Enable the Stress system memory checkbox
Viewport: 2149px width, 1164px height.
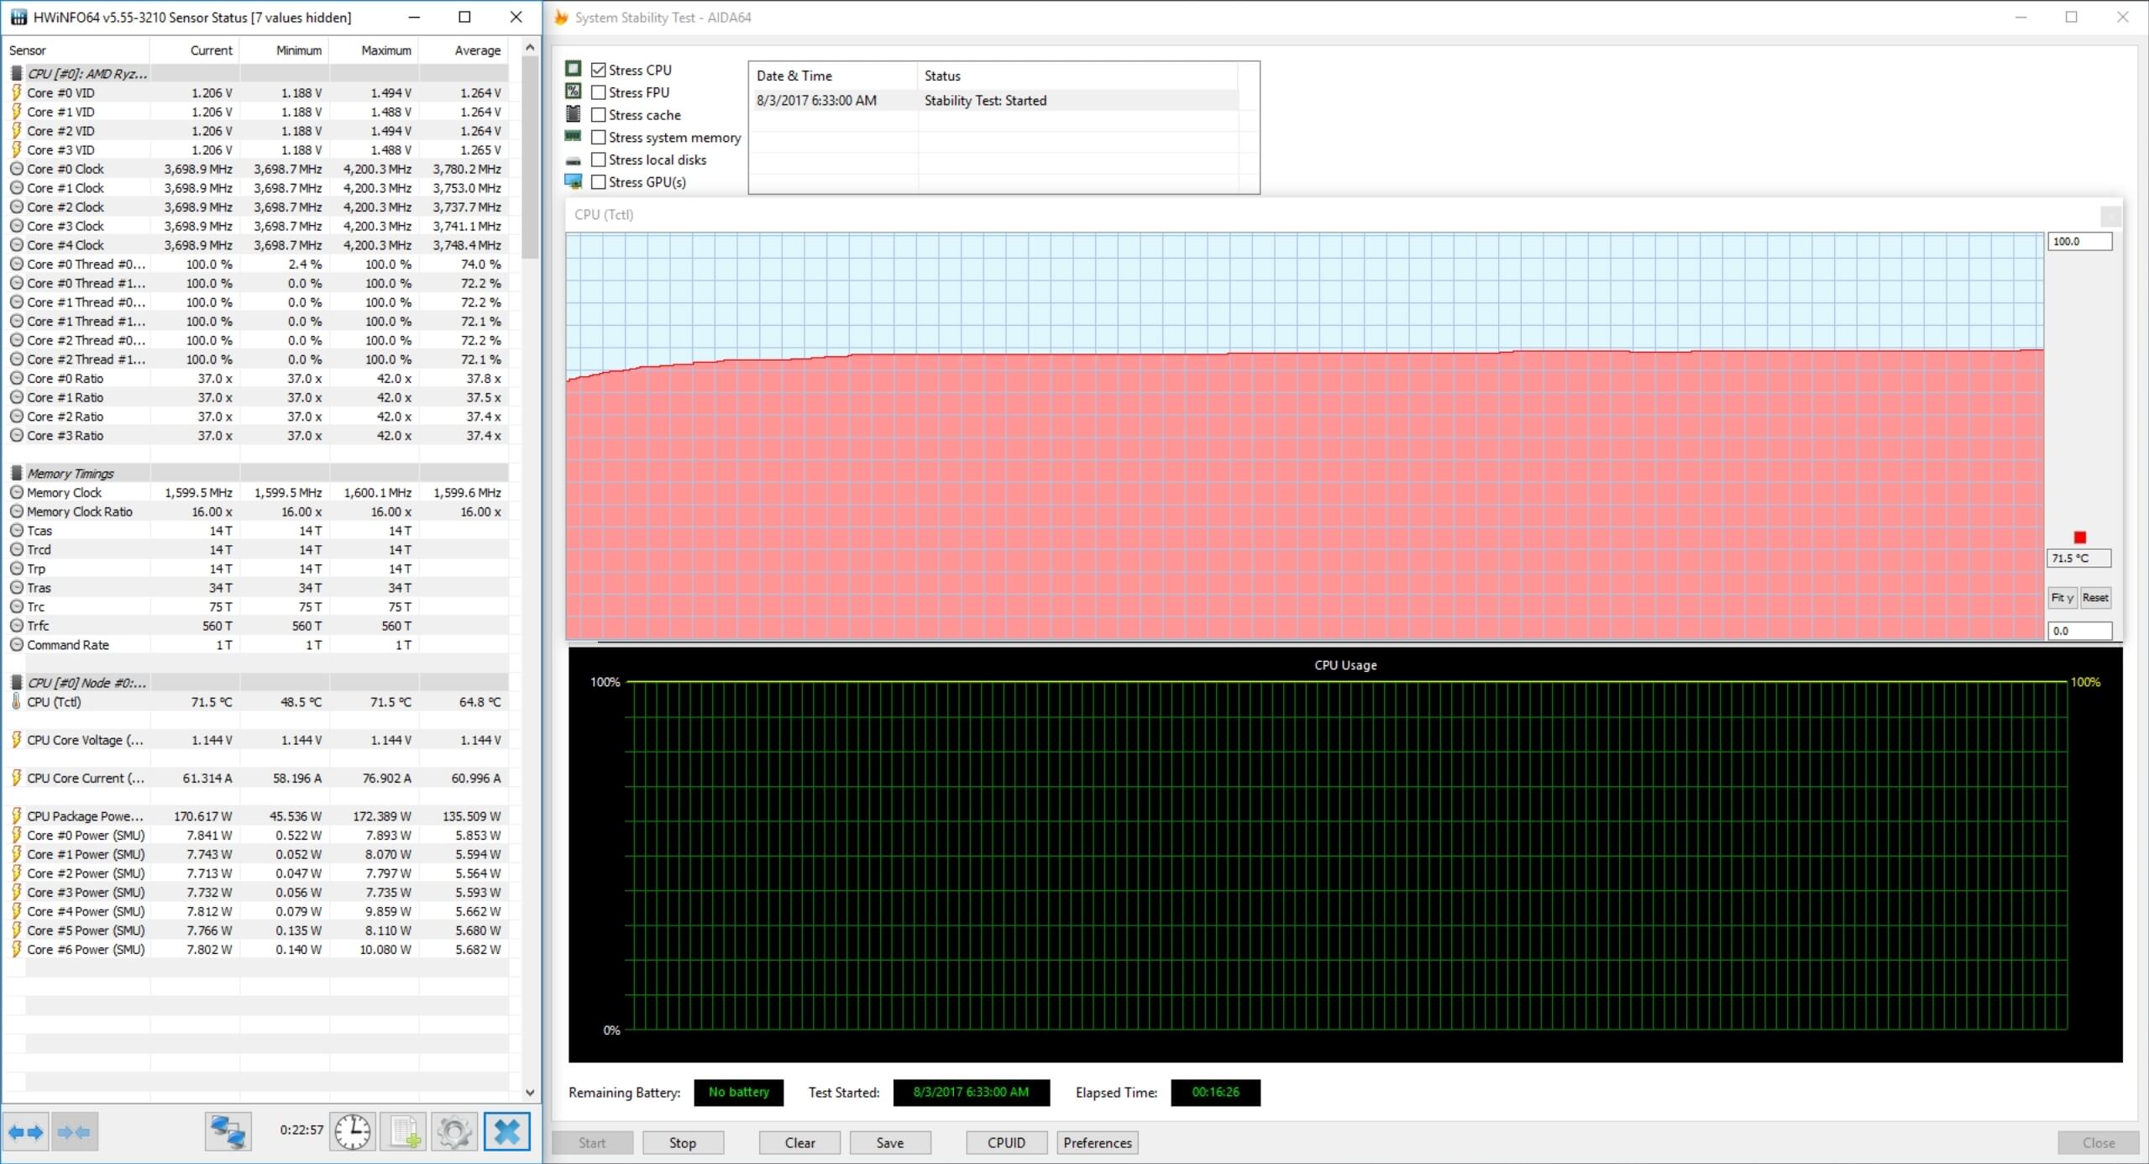pyautogui.click(x=599, y=137)
